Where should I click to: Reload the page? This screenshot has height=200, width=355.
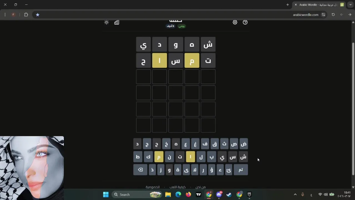[x=333, y=15]
